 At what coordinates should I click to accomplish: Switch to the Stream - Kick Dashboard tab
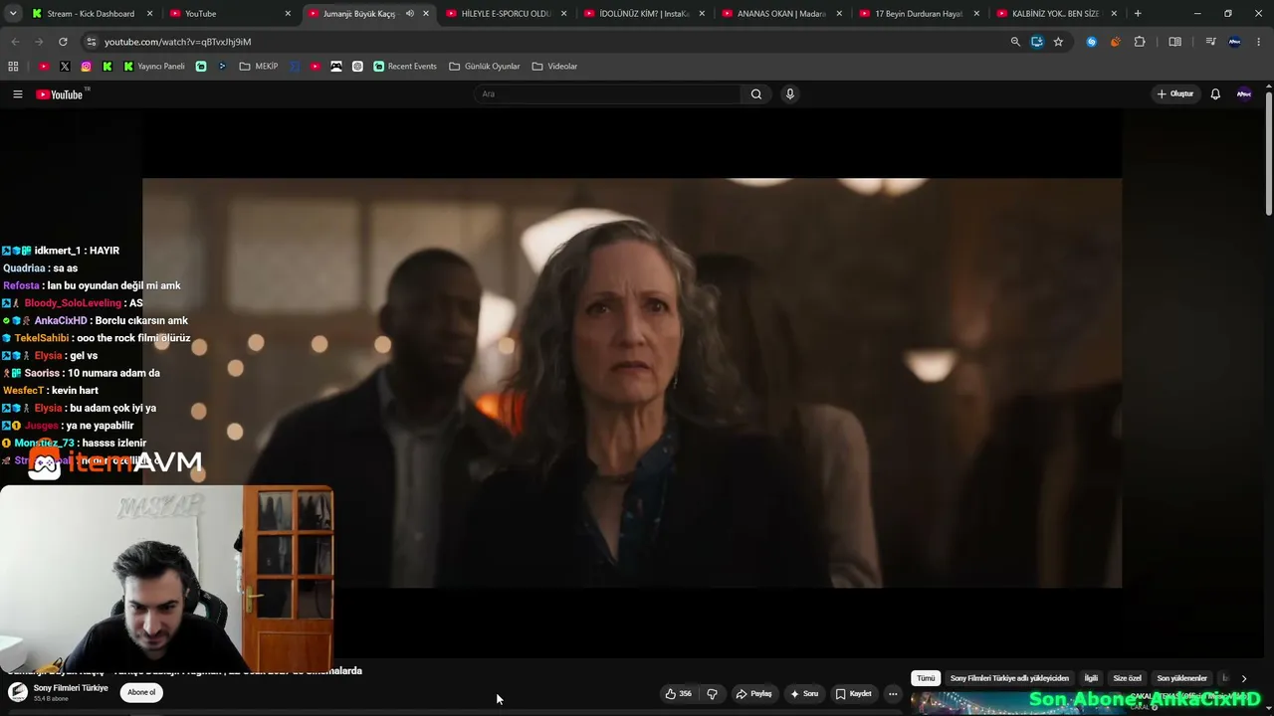[93, 14]
